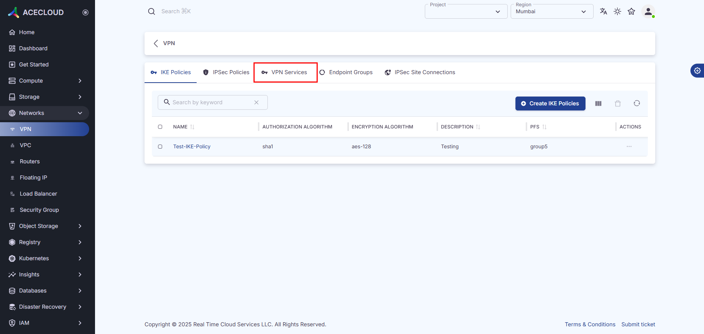The height and width of the screenshot is (334, 704).
Task: Open the user profile avatar
Action: coord(648,11)
